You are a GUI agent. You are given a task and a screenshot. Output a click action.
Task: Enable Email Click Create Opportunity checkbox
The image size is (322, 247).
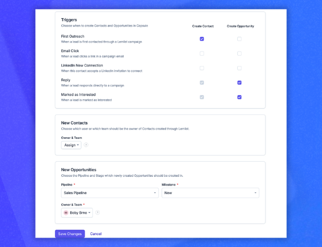239,54
